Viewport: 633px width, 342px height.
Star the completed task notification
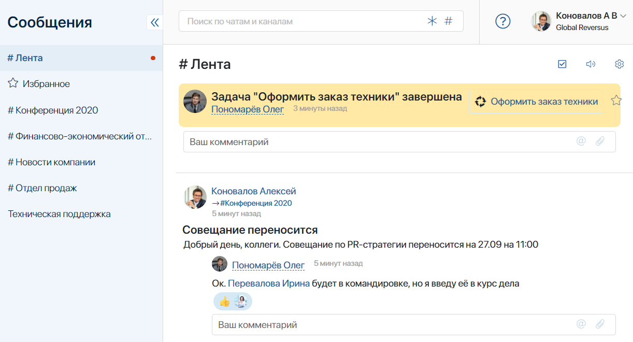(x=616, y=101)
